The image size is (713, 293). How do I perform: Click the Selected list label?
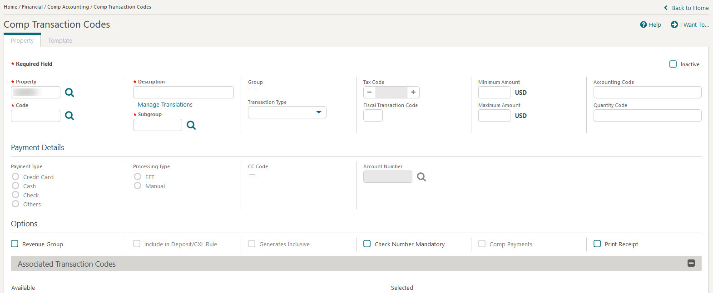[x=402, y=288]
